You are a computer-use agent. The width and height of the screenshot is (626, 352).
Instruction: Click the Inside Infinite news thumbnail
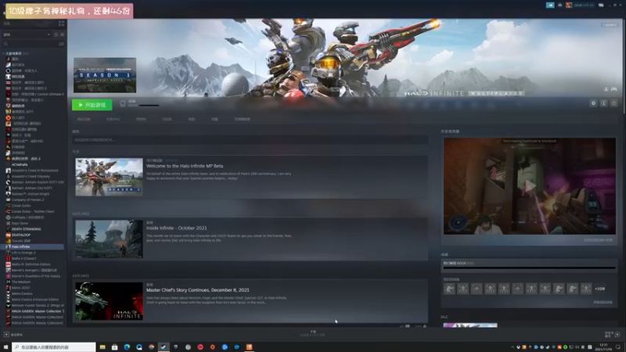pos(109,239)
